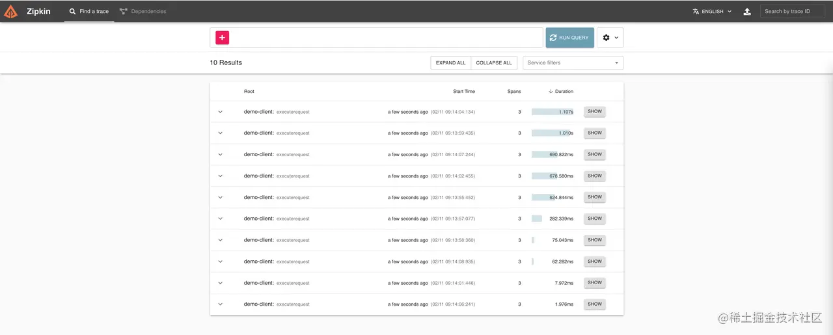Open the Find a trace tab
Screen dimensions: 833x335
pos(89,11)
